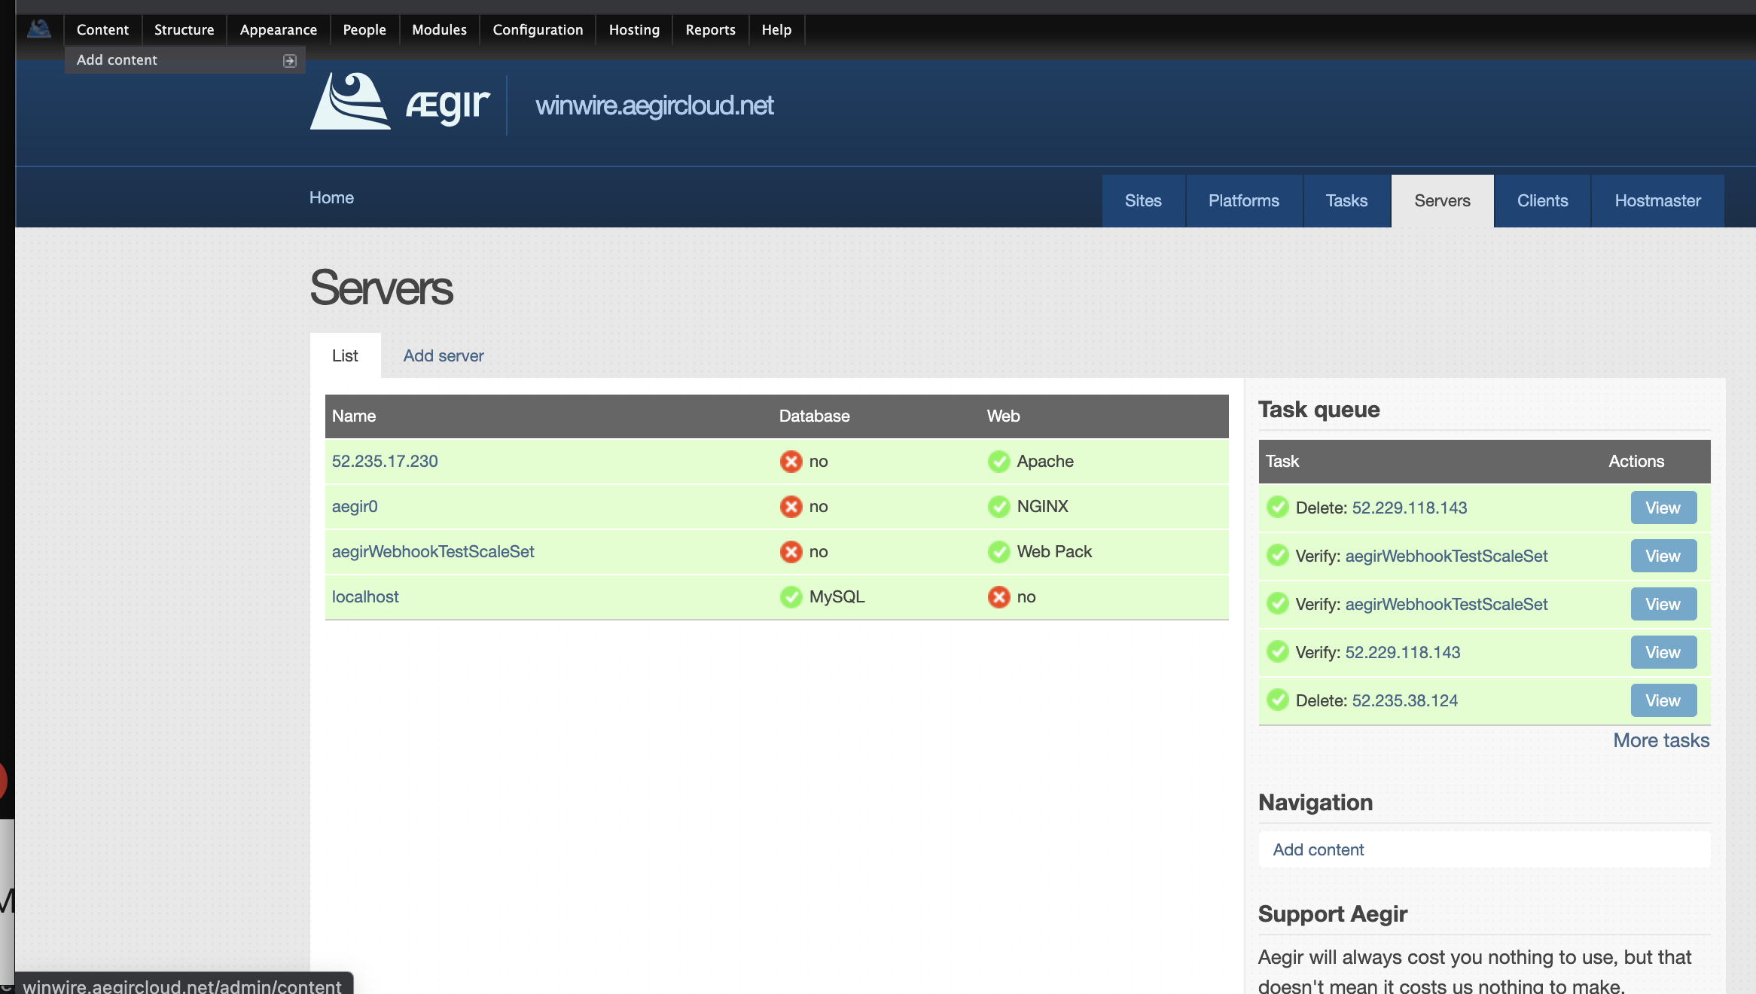This screenshot has height=994, width=1756.
Task: Open the Reports admin menu
Action: [x=711, y=29]
